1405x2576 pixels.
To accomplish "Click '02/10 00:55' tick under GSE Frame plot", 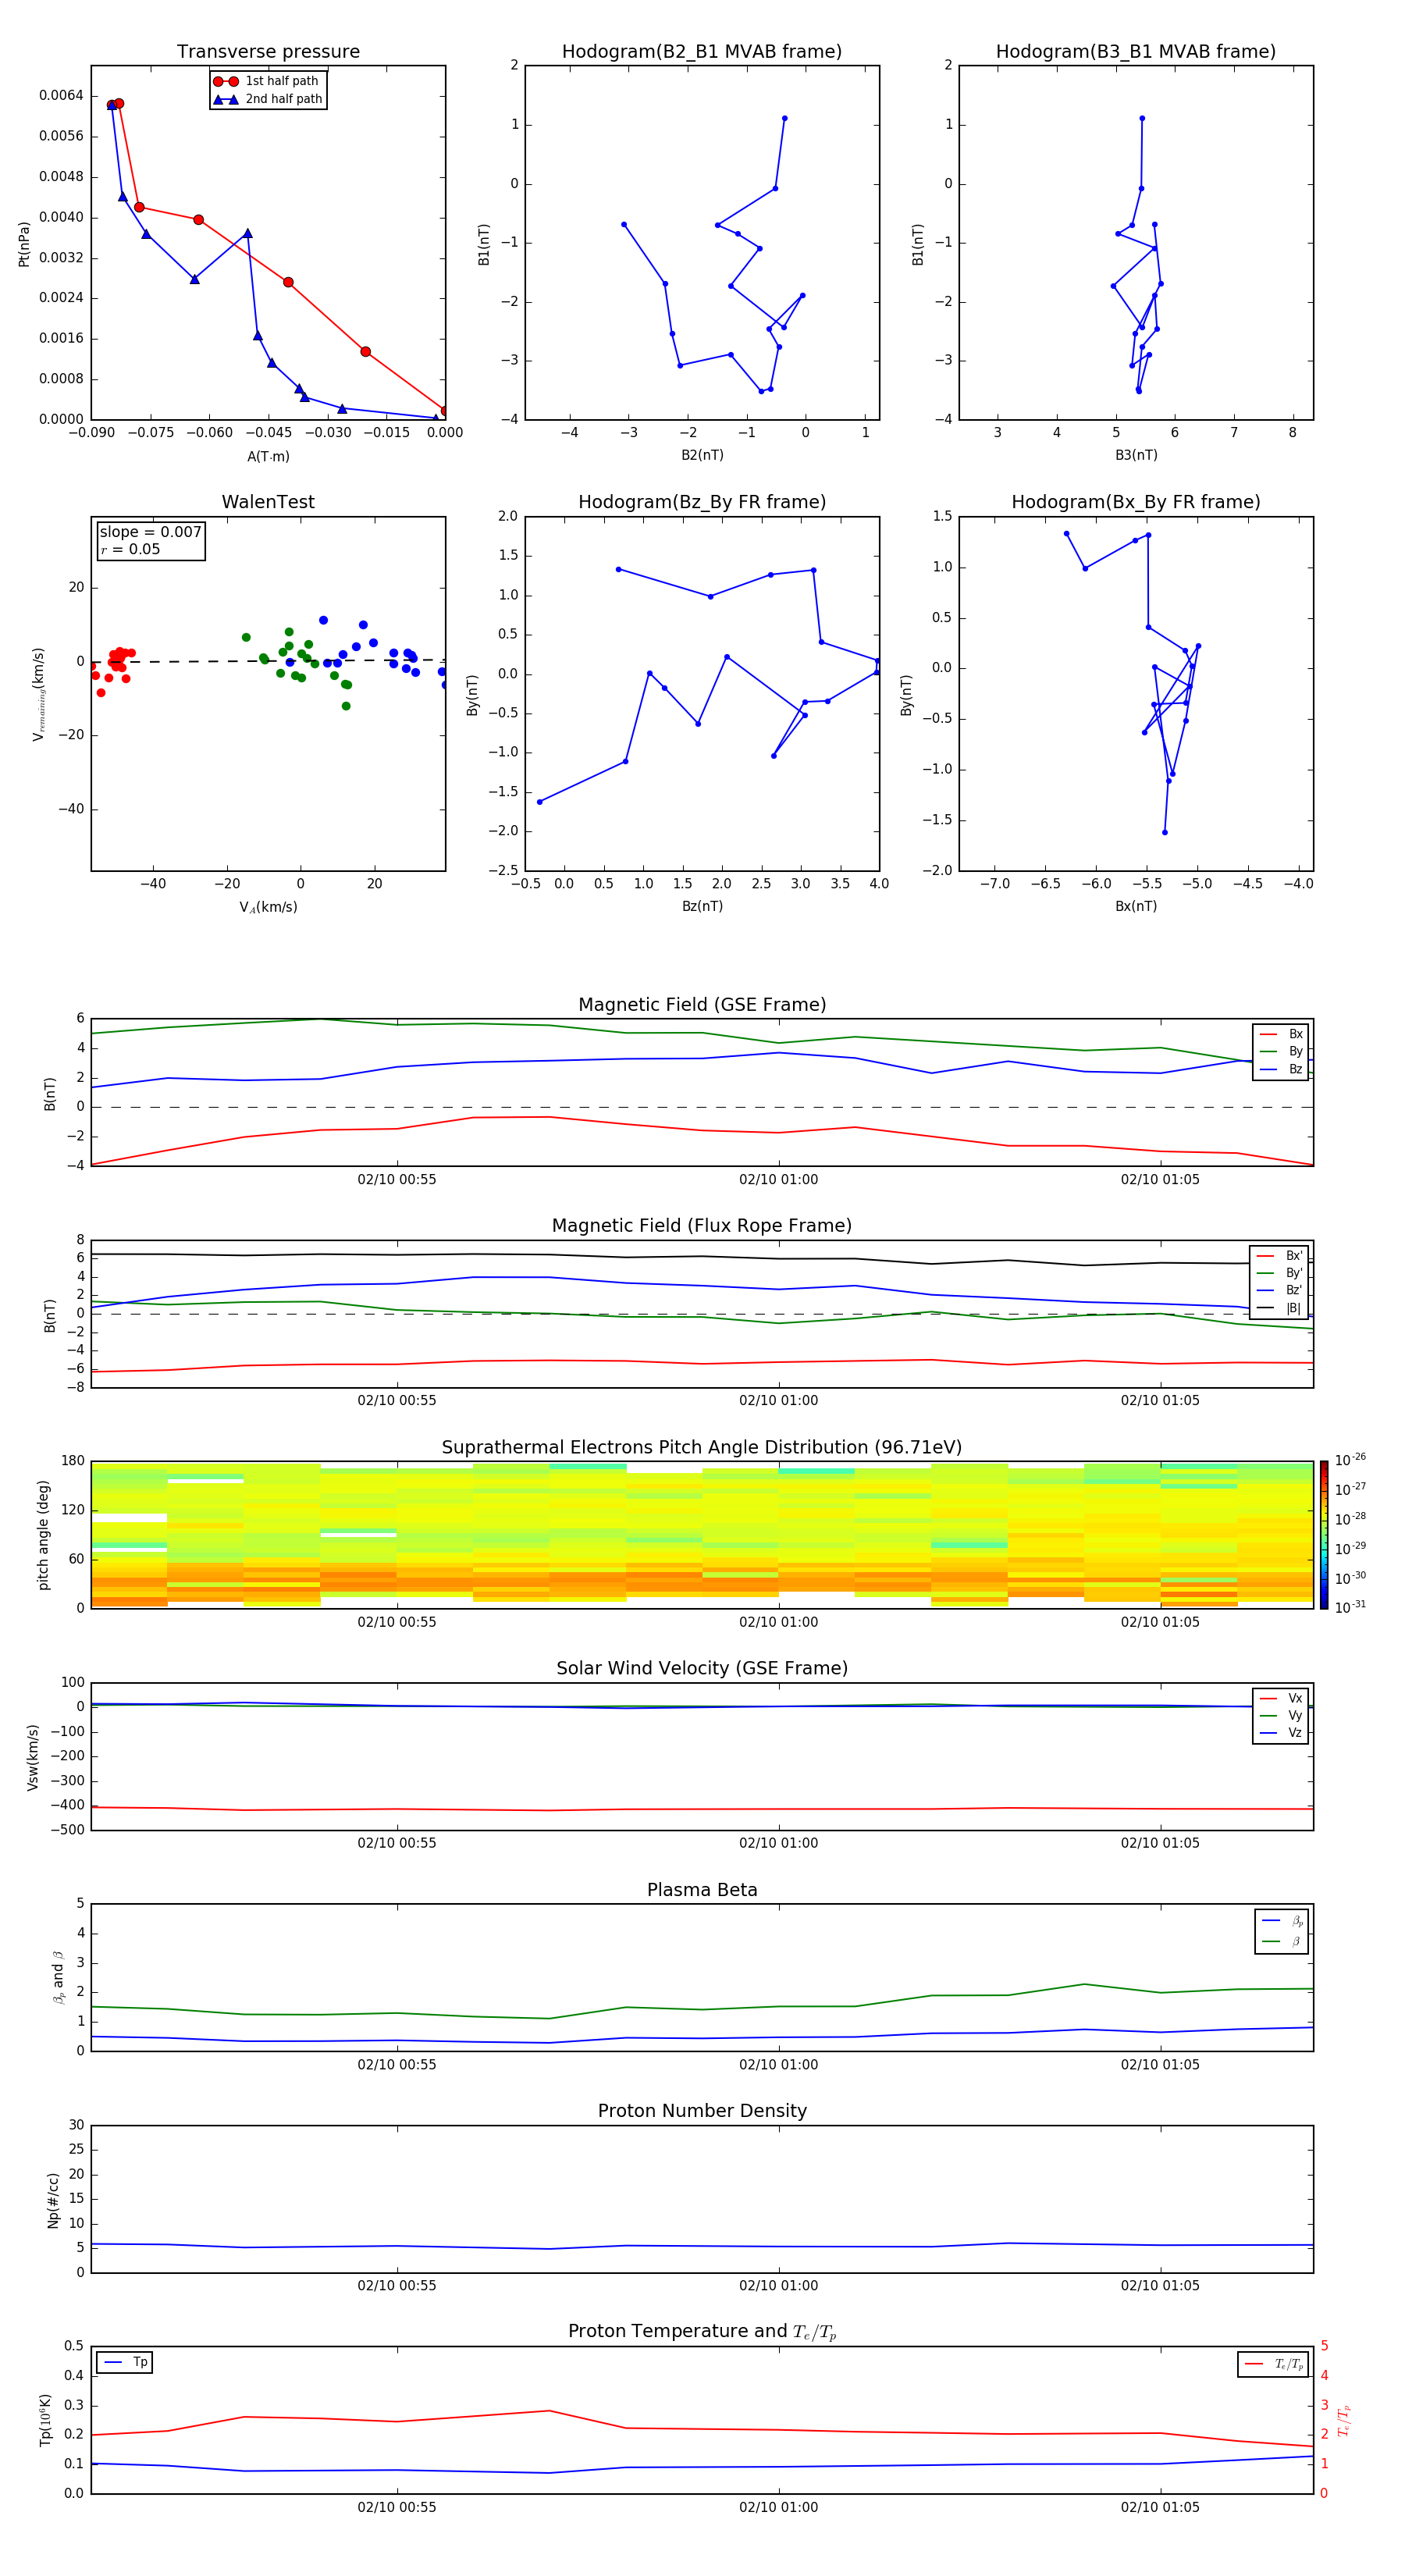I will 397,1179.
